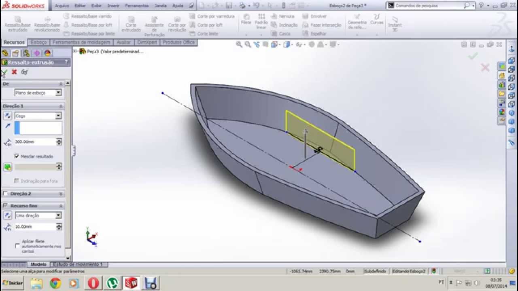This screenshot has width=518, height=291.
Task: Click help question mark in Ressalto-extrusão header
Action: click(x=66, y=62)
